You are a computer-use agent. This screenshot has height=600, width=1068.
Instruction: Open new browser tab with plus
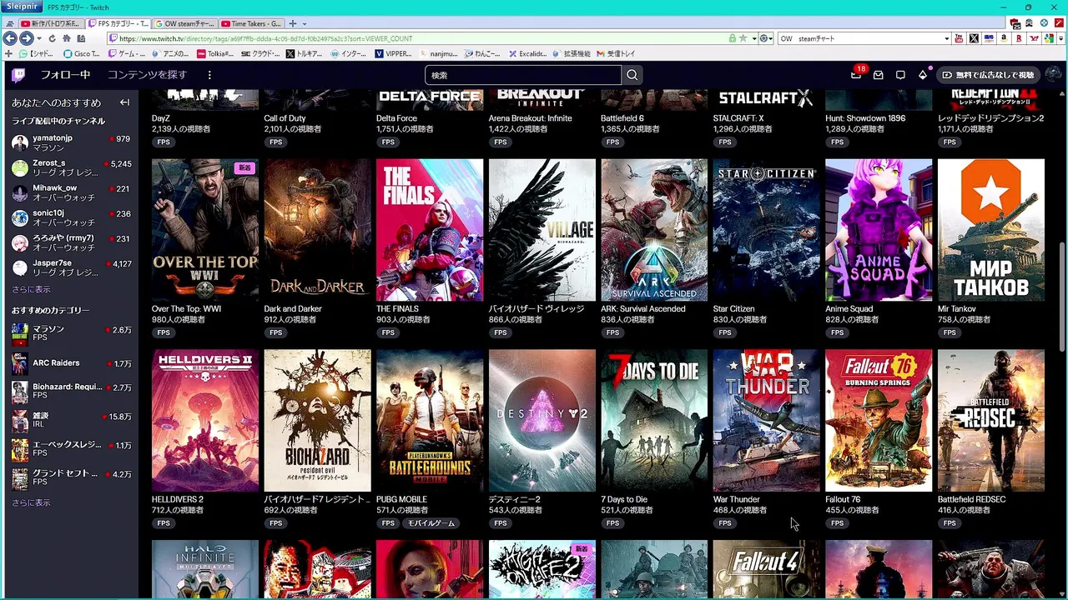[x=293, y=23]
